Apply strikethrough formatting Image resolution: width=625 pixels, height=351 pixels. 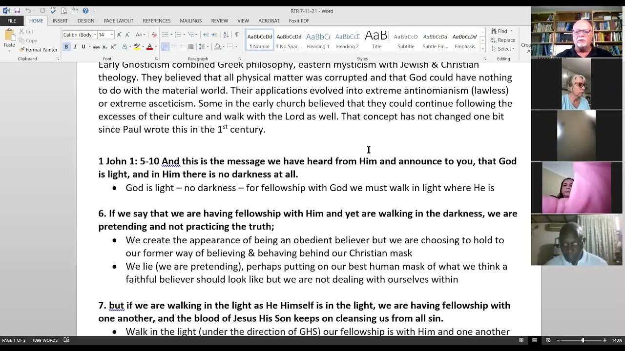pyautogui.click(x=96, y=47)
